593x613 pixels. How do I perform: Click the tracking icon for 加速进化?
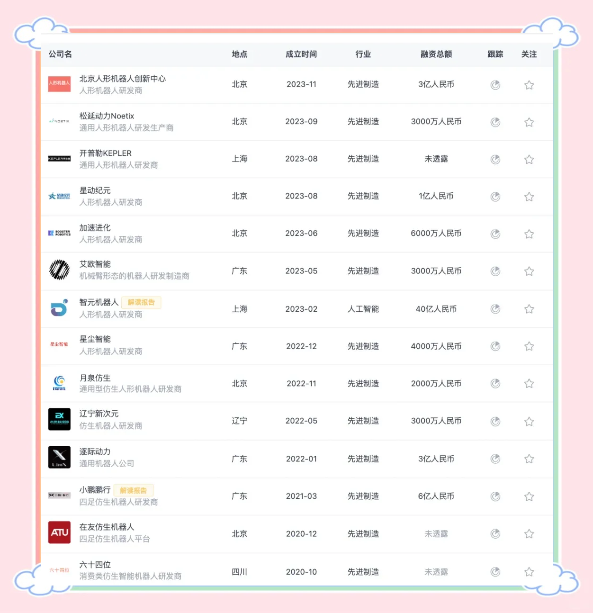(x=495, y=234)
